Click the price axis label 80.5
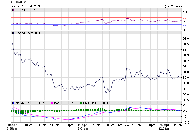The width and height of the screenshot is (193, 132). (x=186, y=100)
